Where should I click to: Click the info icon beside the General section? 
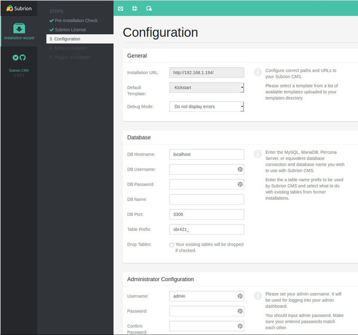pyautogui.click(x=258, y=72)
